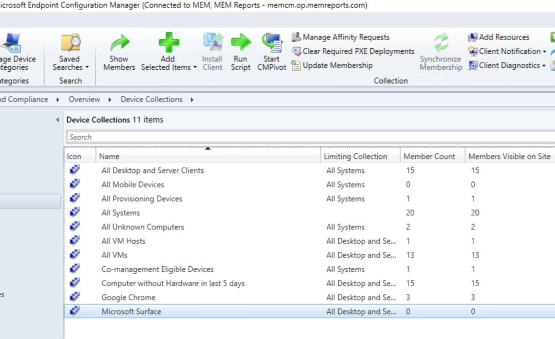Click icon of All Systems collection row
The image size is (555, 339).
coord(75,212)
